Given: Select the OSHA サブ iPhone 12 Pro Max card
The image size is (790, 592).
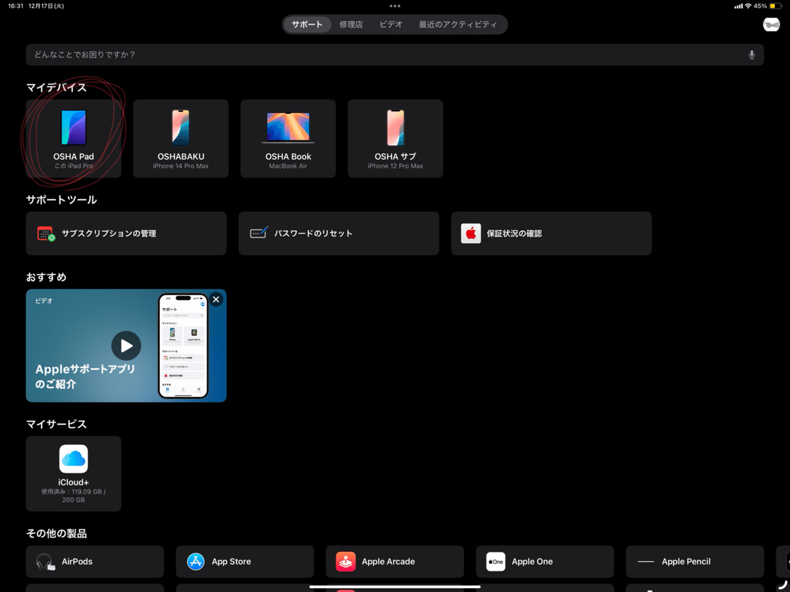Looking at the screenshot, I should pyautogui.click(x=396, y=138).
